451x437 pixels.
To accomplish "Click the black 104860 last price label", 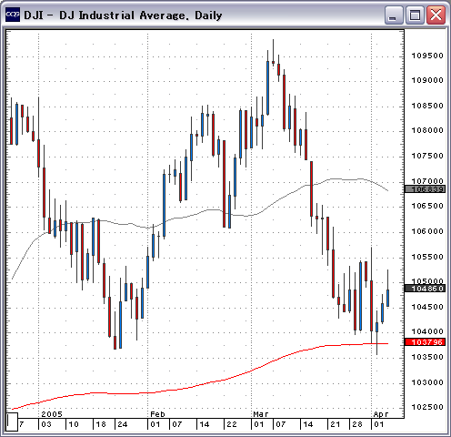I will pos(425,289).
